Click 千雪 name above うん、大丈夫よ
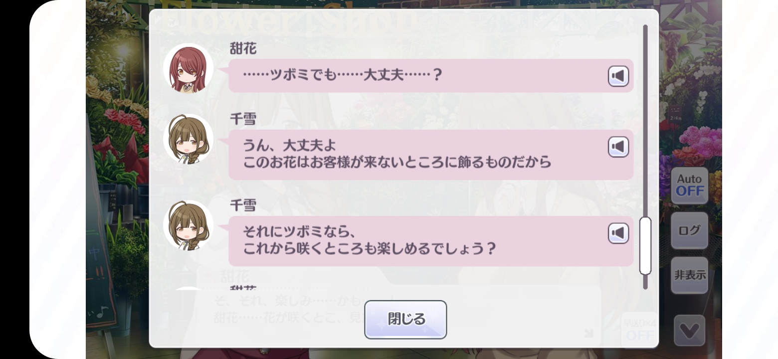778x359 pixels. click(243, 120)
